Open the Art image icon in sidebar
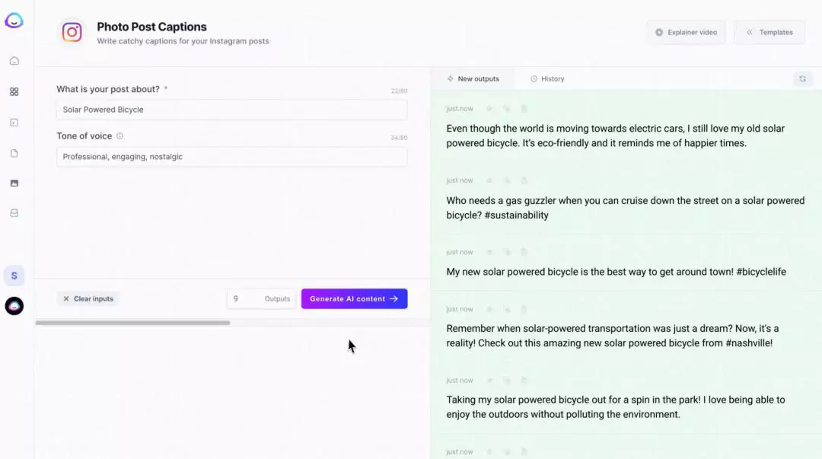Viewport: 822px width, 459px height. (x=14, y=183)
